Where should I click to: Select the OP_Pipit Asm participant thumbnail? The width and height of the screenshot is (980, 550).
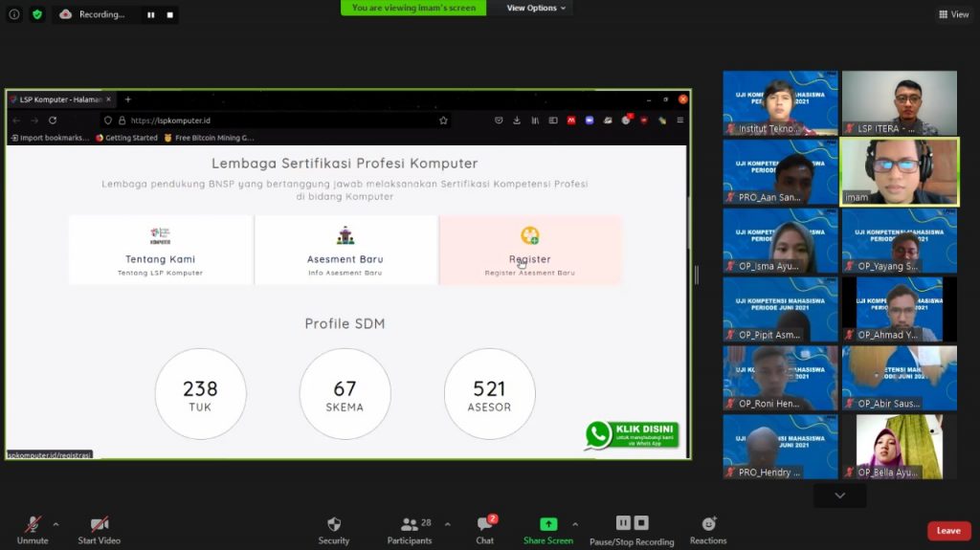click(781, 309)
